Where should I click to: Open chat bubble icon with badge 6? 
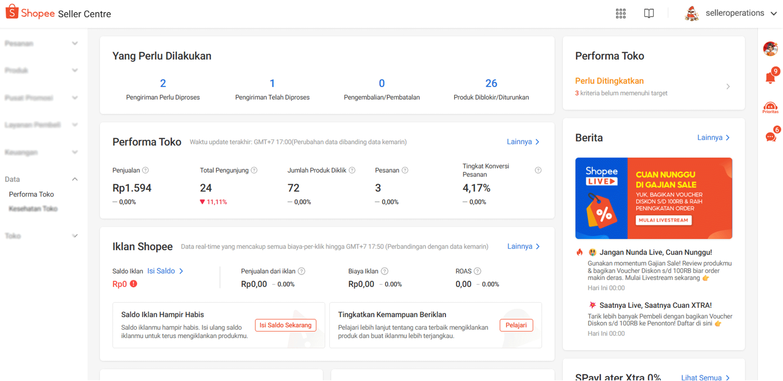770,137
